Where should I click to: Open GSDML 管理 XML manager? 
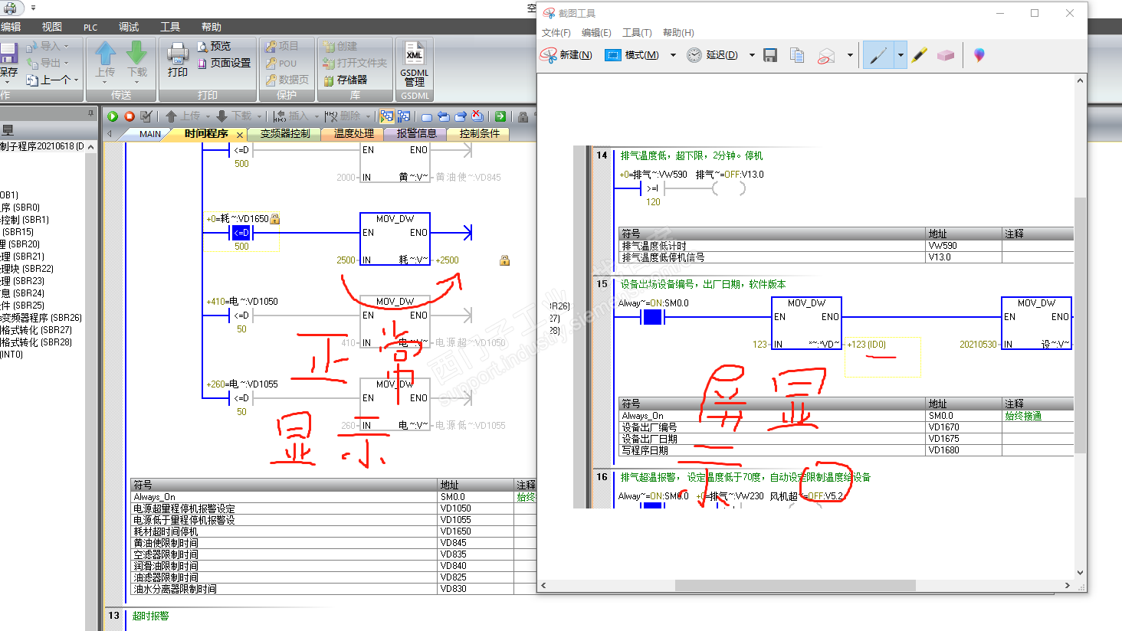pyautogui.click(x=415, y=64)
